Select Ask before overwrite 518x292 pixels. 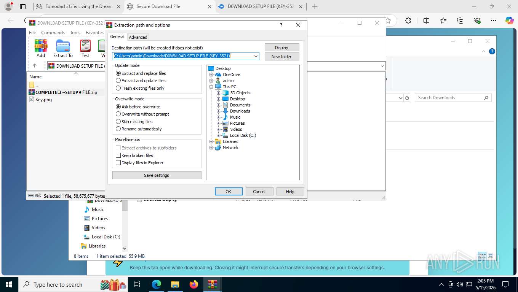pos(138,107)
